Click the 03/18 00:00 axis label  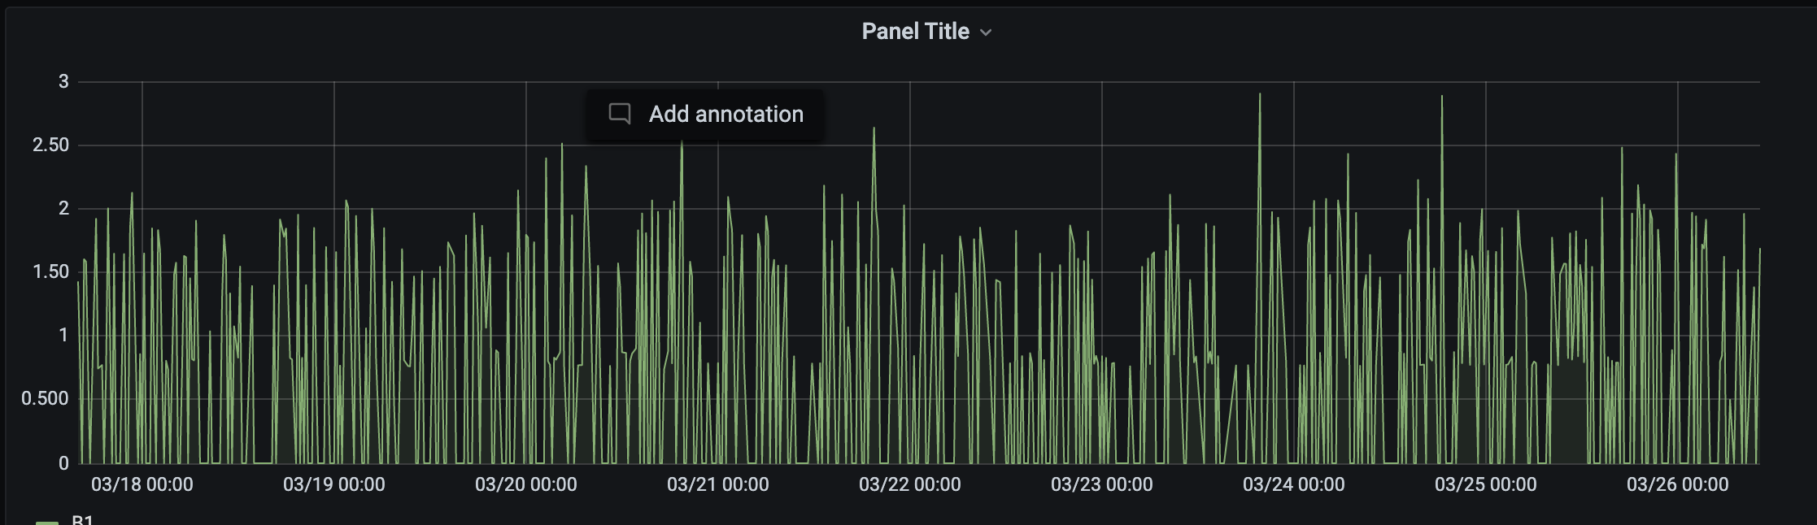[x=143, y=484]
